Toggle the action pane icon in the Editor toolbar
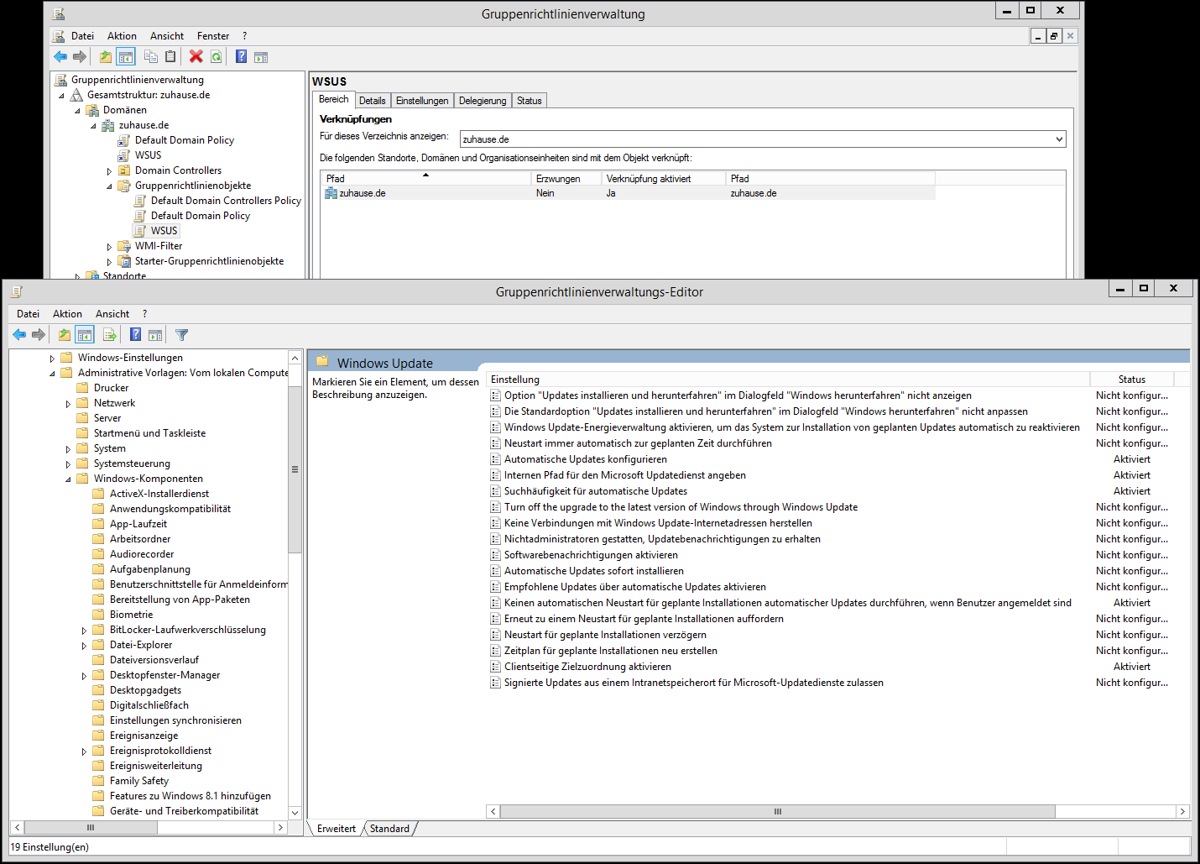 155,335
